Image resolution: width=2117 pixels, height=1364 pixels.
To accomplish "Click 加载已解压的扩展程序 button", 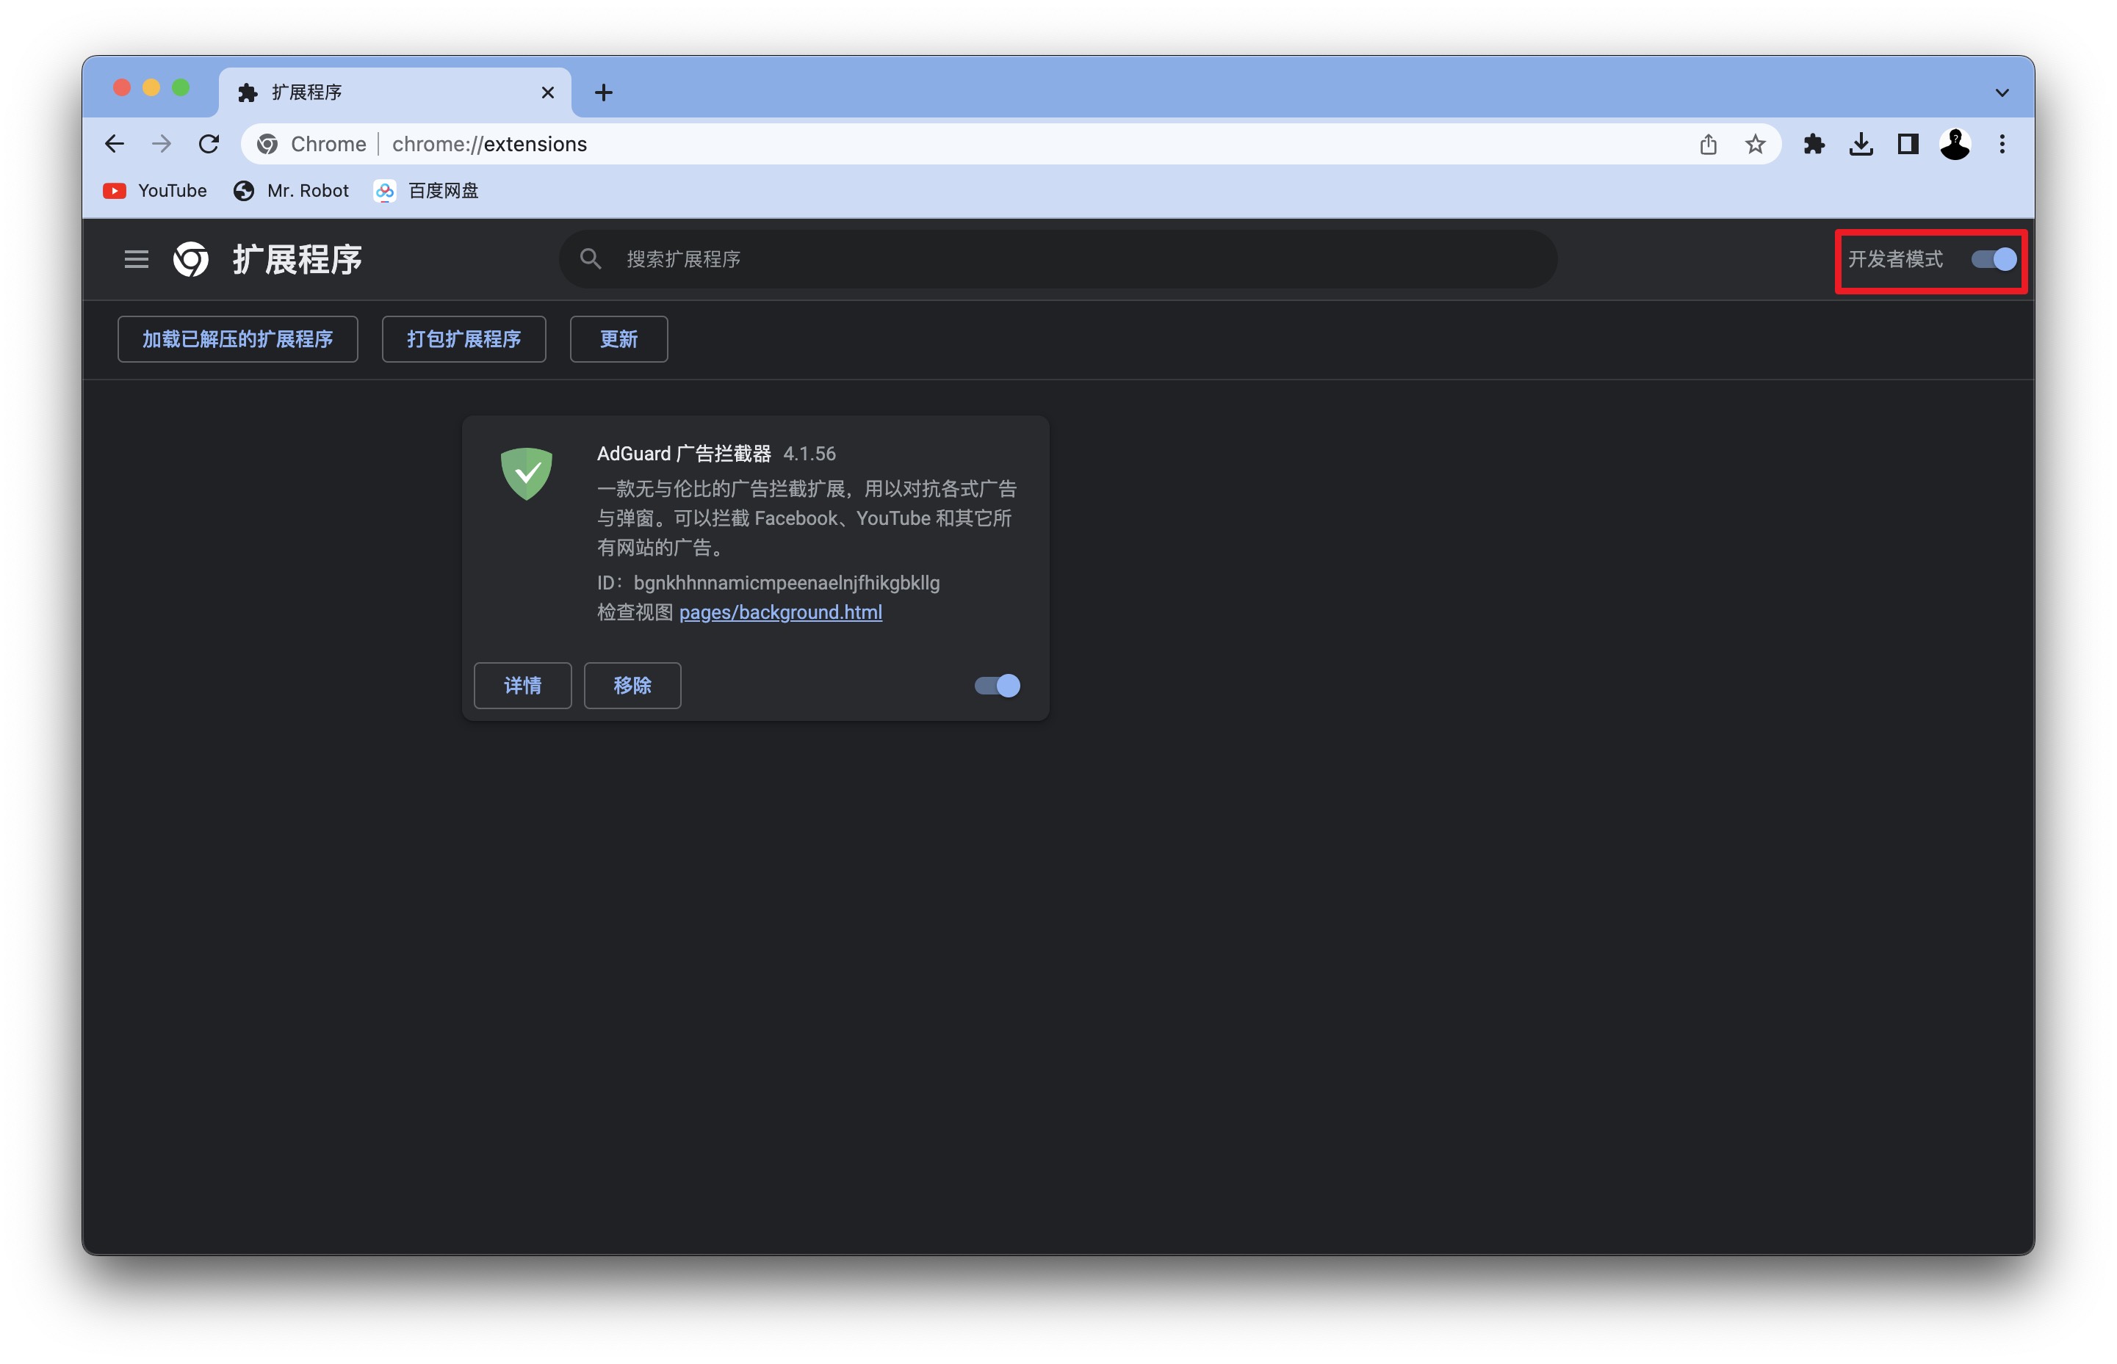I will [237, 339].
